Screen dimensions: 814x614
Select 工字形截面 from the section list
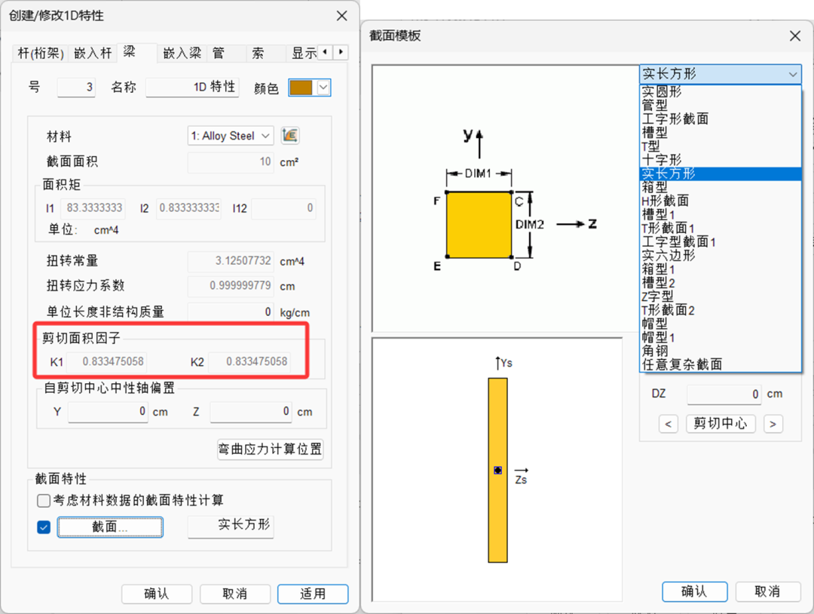pos(675,118)
